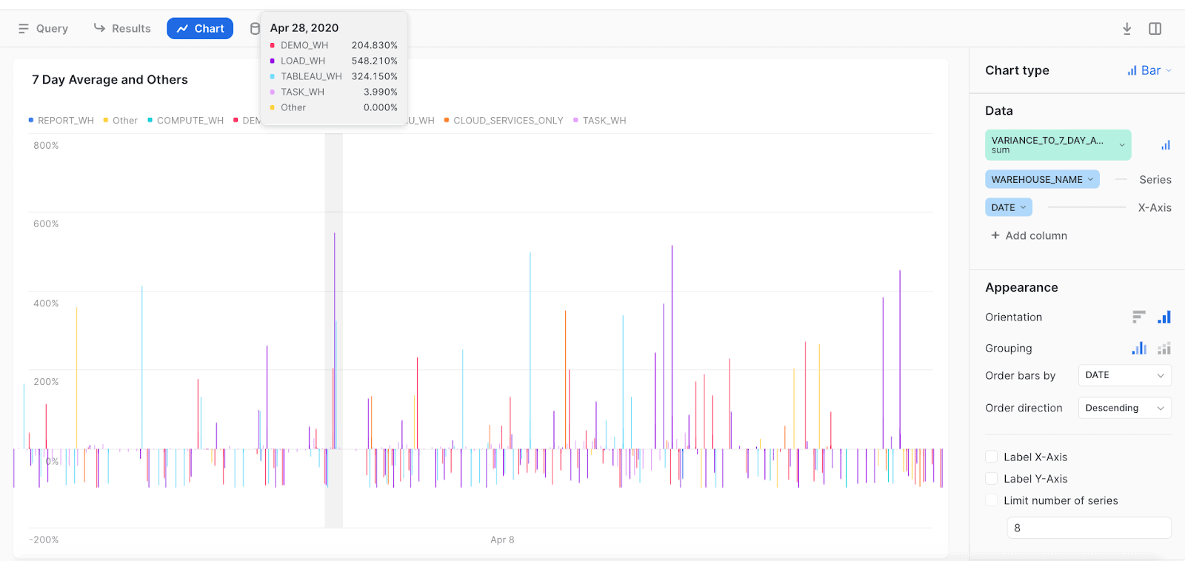The height and width of the screenshot is (561, 1185).
Task: Click the Apr 8 x-axis label
Action: tap(502, 540)
